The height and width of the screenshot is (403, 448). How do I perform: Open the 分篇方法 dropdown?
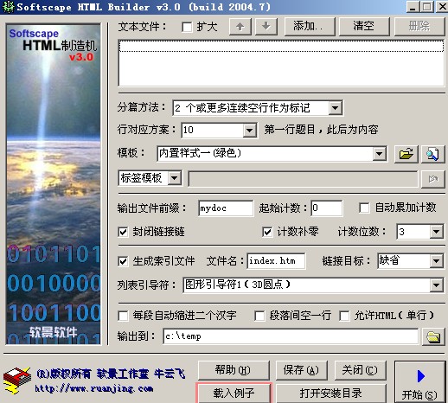[335, 108]
